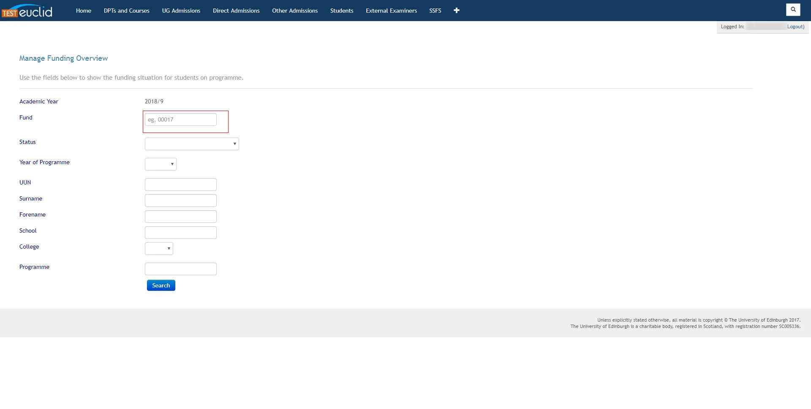Click the search magnifier icon
The image size is (811, 409).
coord(793,9)
